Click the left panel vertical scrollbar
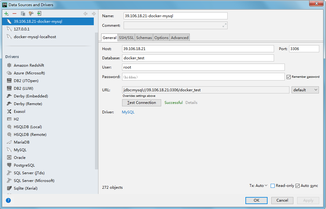Screen dimensions: 326x209 pos(96,101)
